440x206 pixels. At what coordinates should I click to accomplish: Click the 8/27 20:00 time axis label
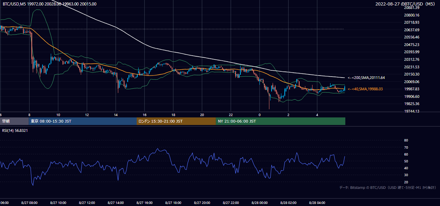point(202,203)
